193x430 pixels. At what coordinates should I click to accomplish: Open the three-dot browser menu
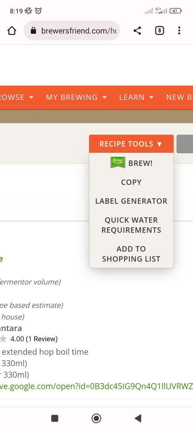point(179,30)
